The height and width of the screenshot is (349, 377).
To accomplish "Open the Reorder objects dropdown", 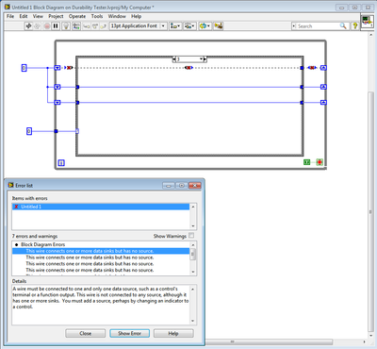I will (205, 26).
